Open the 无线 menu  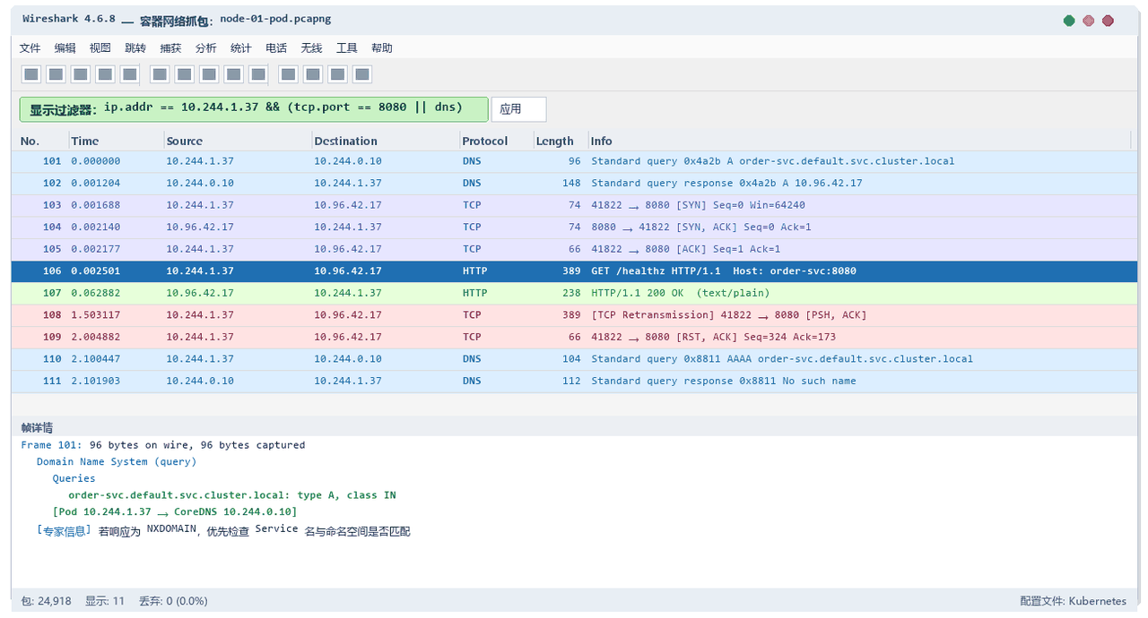311,48
